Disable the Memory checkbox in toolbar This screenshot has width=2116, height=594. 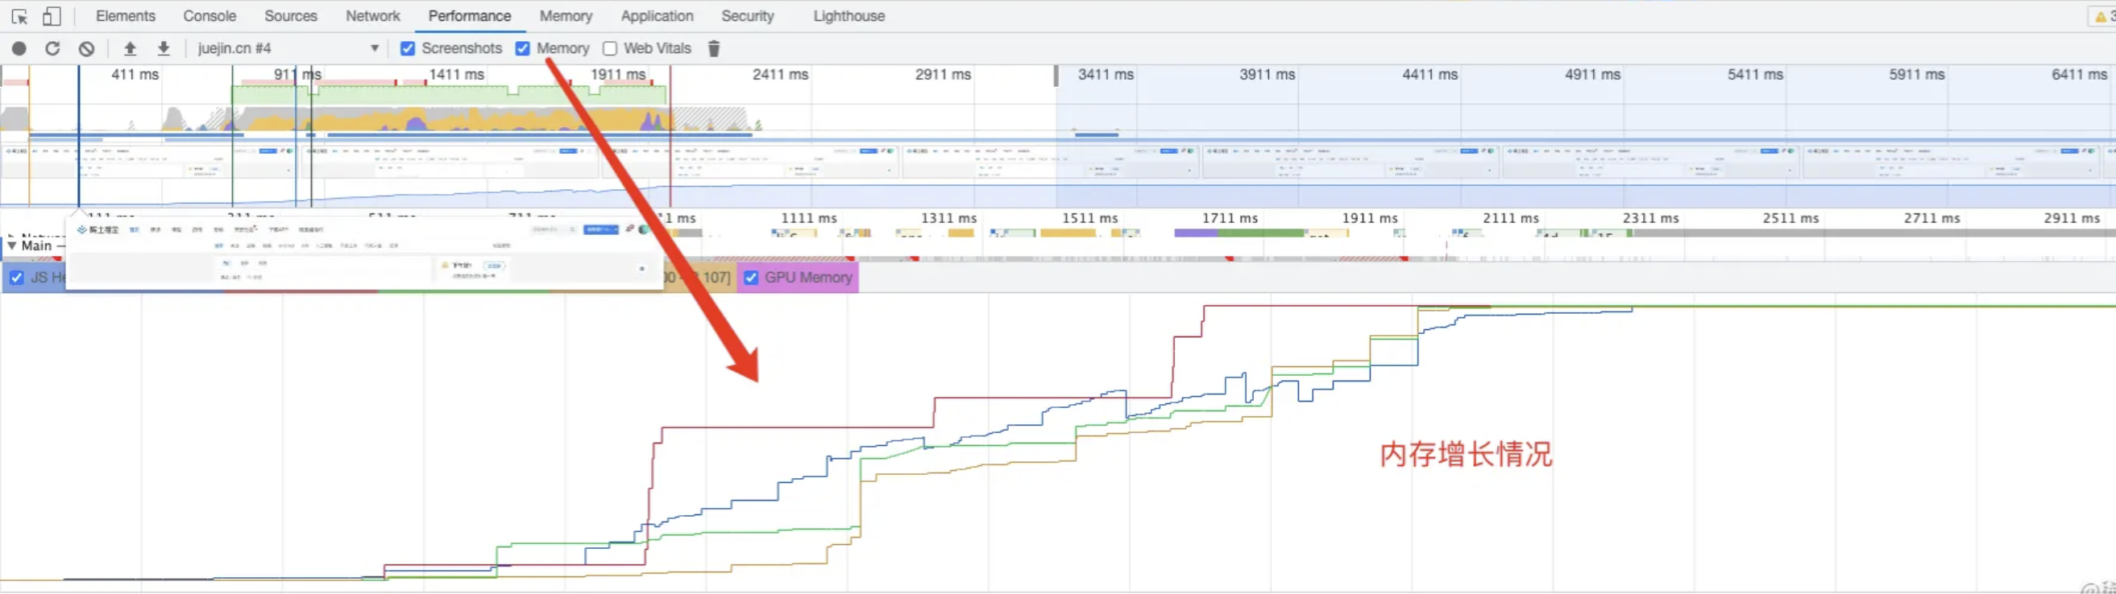click(x=522, y=48)
